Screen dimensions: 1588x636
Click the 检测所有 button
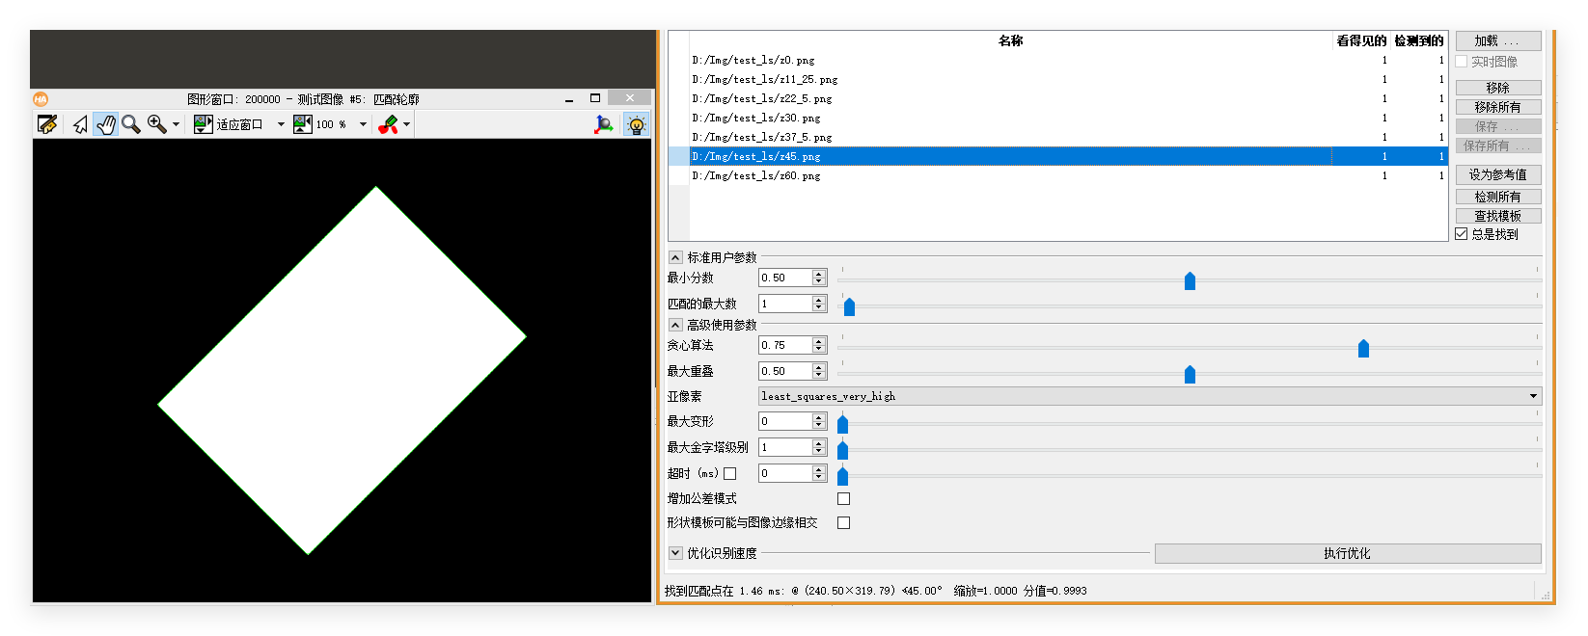click(x=1498, y=197)
